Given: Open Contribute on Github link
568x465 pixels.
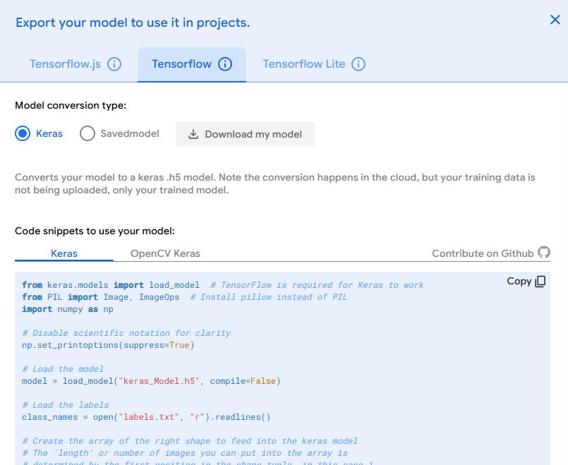Looking at the screenshot, I should tap(491, 253).
